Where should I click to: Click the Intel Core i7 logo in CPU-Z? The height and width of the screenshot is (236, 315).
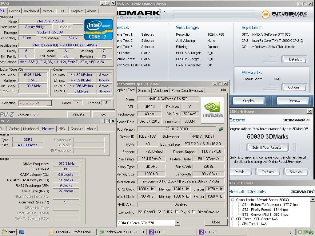point(98,29)
